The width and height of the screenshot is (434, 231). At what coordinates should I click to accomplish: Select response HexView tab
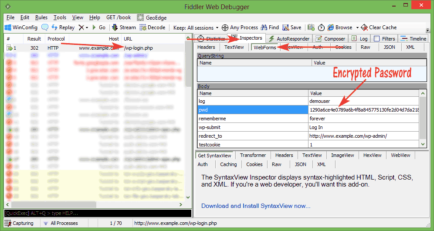[372, 155]
